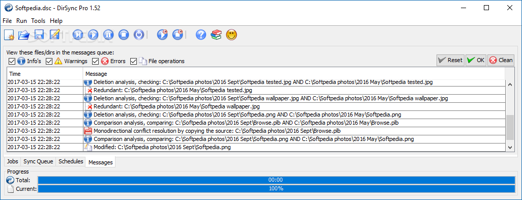
Task: Click the Time column header
Action: pyautogui.click(x=45, y=74)
